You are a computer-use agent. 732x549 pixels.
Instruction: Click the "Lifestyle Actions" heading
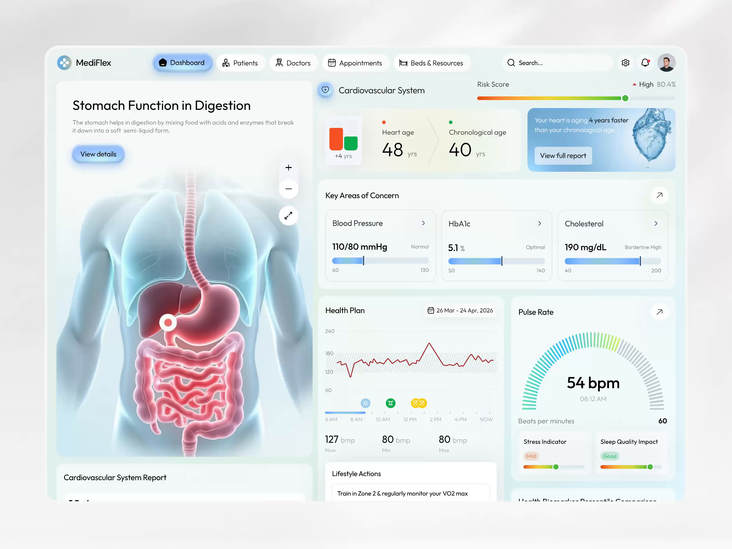point(356,474)
